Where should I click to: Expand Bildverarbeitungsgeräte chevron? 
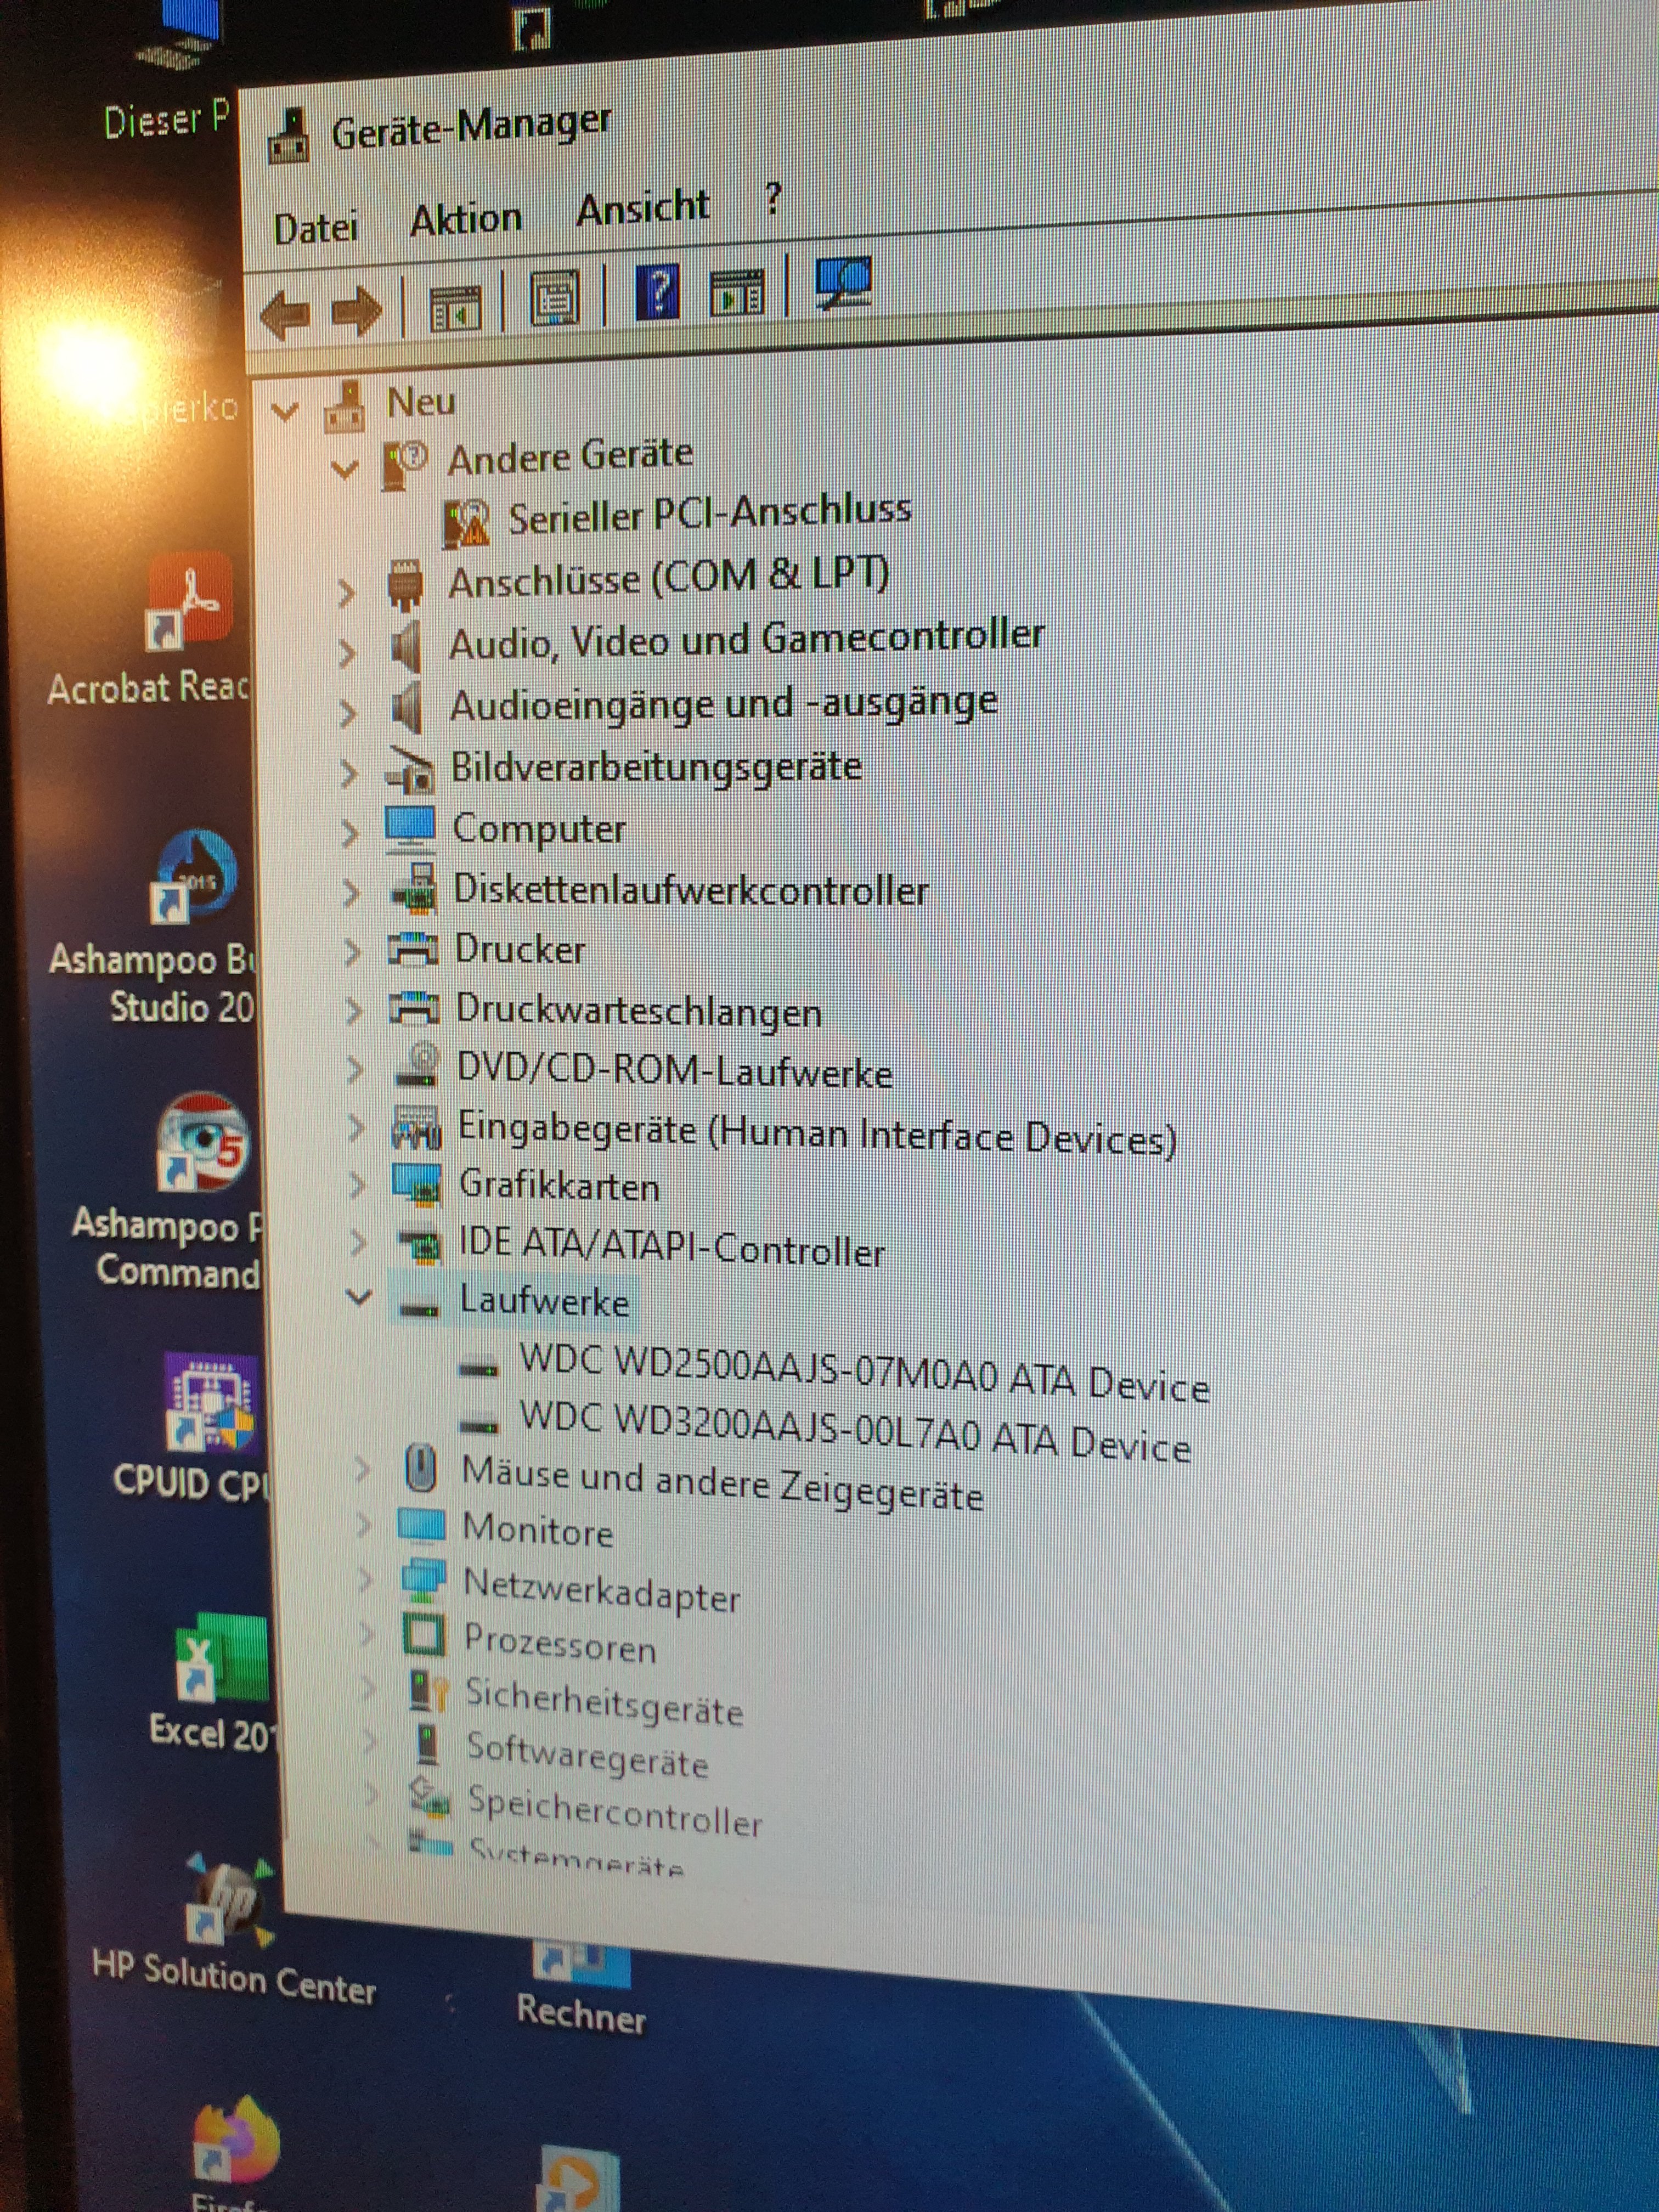click(348, 773)
